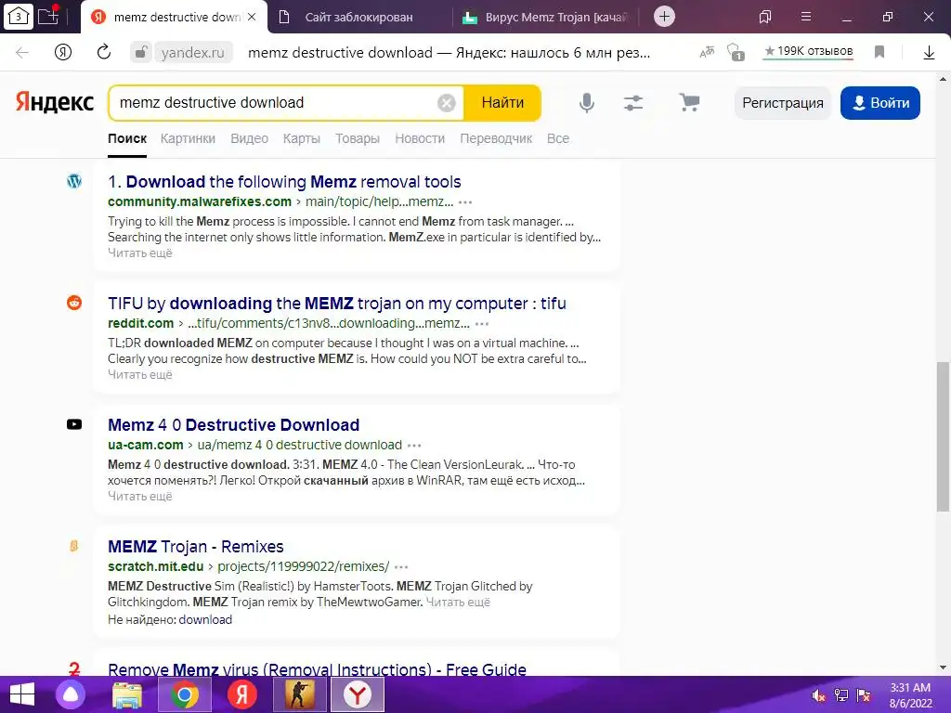Start voice search with the microphone
951x713 pixels.
(x=587, y=103)
